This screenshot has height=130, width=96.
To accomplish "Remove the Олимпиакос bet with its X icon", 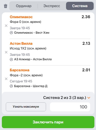I will click(x=6, y=26).
